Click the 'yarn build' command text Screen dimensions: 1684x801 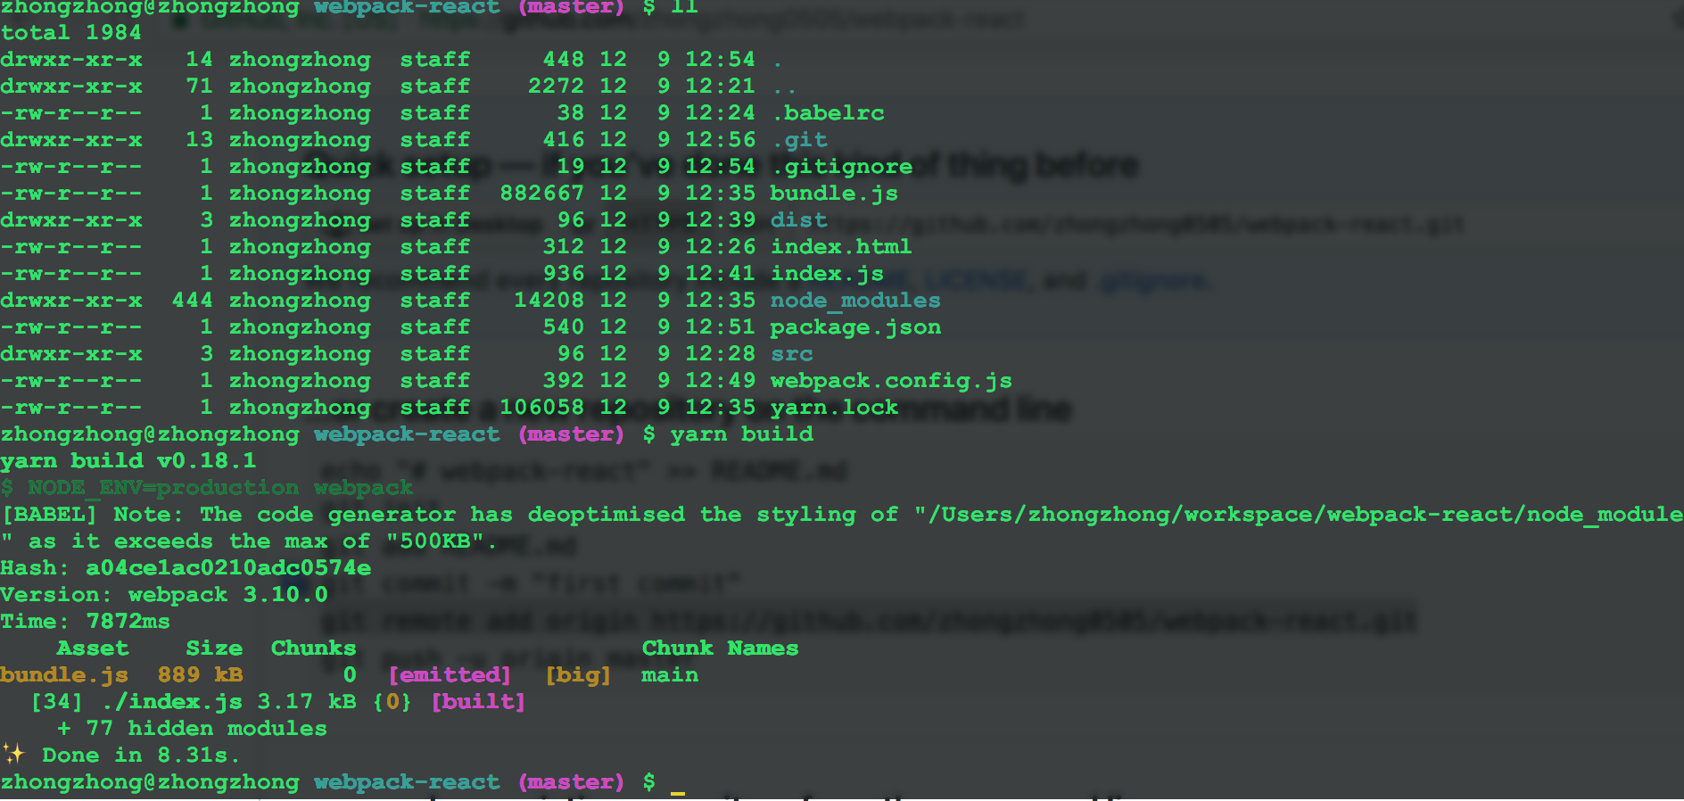pyautogui.click(x=742, y=434)
